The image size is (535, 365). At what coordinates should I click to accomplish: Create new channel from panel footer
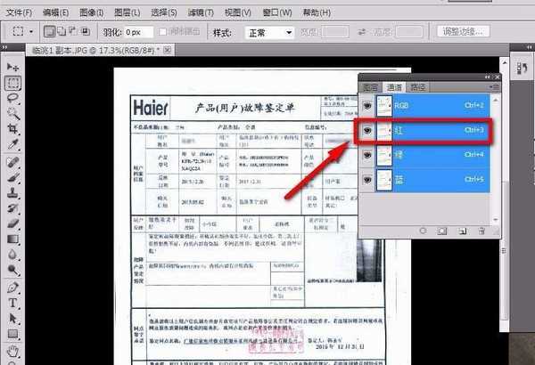pos(461,231)
